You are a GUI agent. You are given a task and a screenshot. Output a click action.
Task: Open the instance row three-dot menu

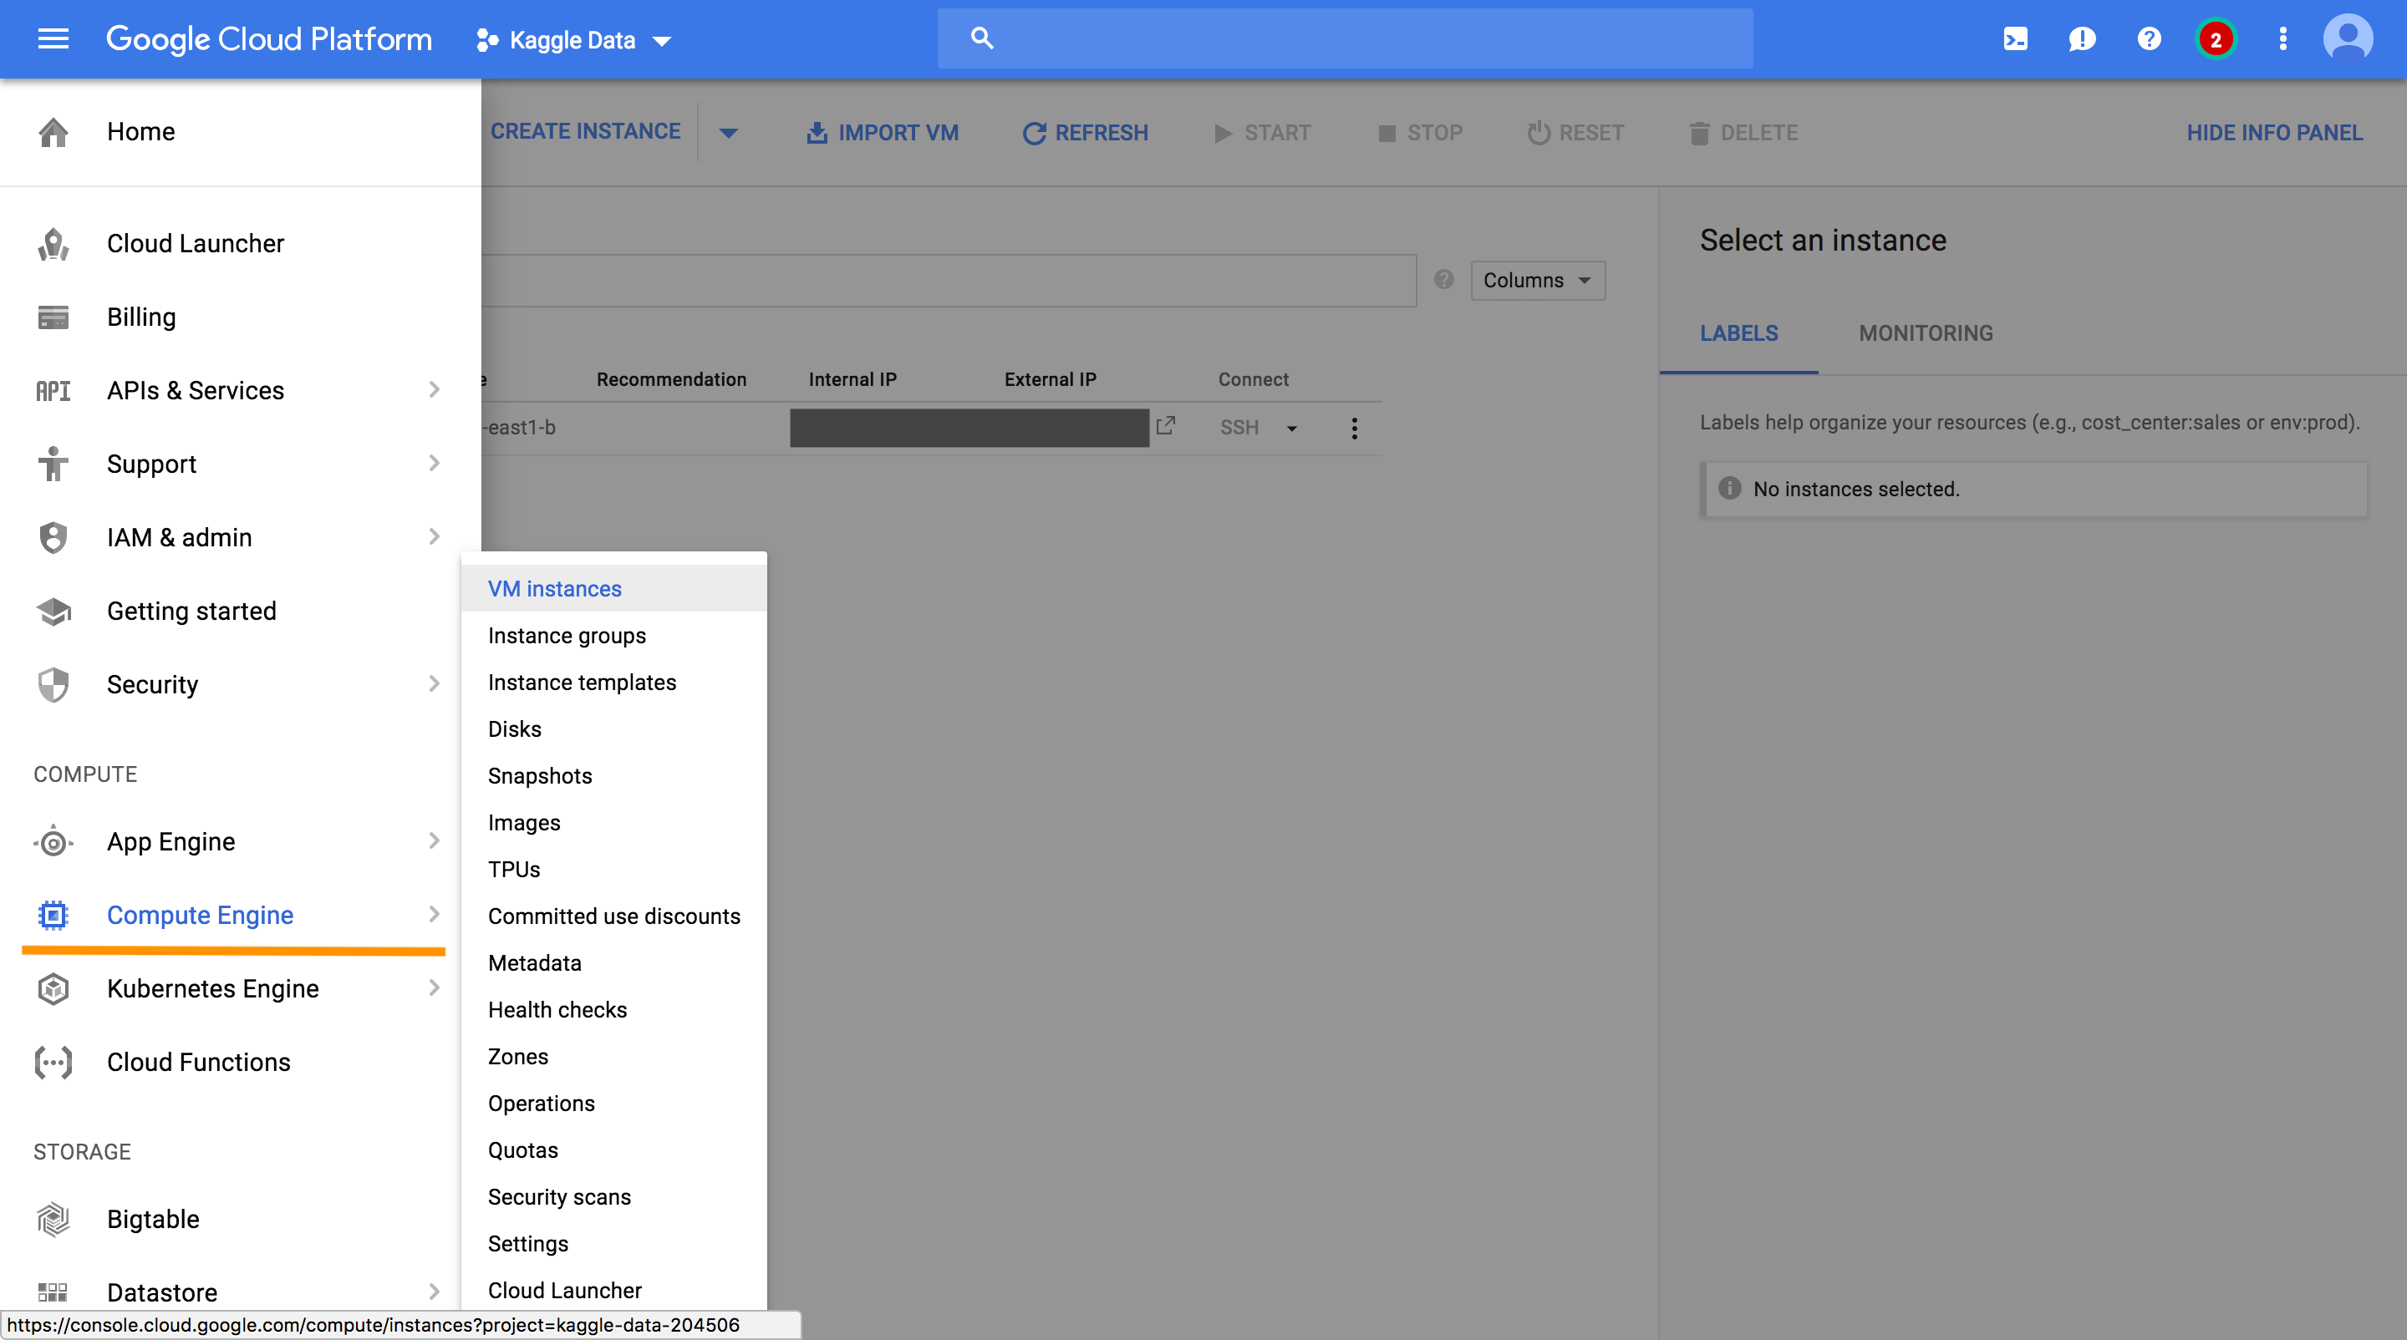pos(1354,428)
